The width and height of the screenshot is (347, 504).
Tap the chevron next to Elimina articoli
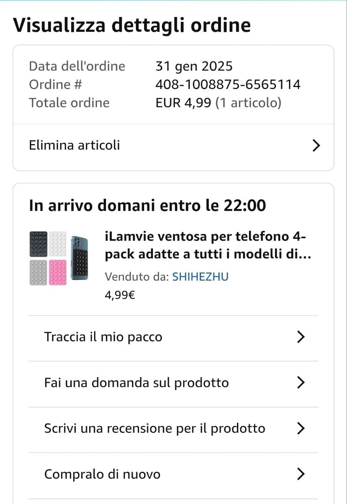click(316, 146)
